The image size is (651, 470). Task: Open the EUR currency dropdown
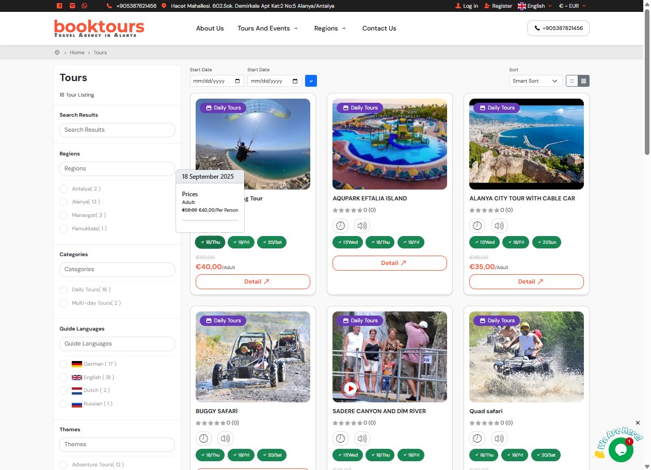click(x=572, y=6)
